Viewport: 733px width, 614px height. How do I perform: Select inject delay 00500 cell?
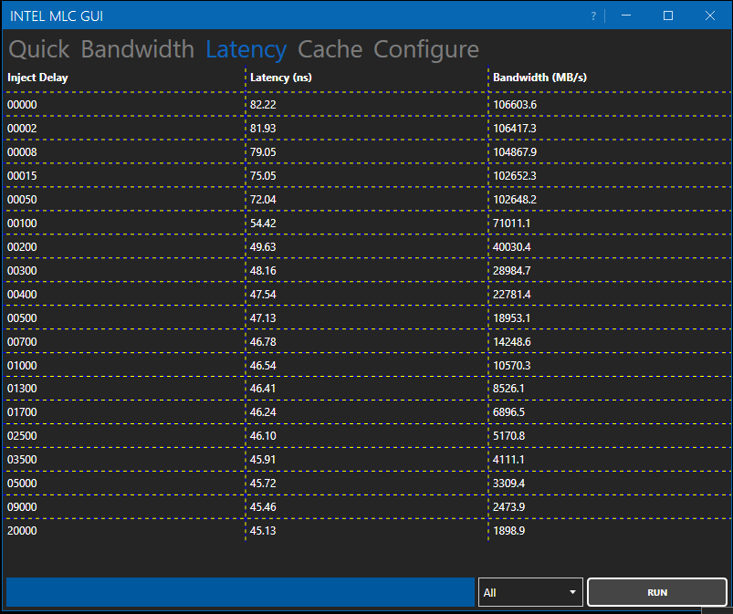22,318
